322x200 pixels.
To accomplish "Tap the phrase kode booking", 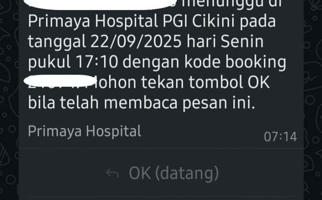I will 235,62.
